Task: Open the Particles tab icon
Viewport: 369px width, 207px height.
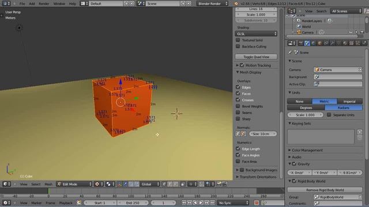Action: pyautogui.click(x=357, y=43)
